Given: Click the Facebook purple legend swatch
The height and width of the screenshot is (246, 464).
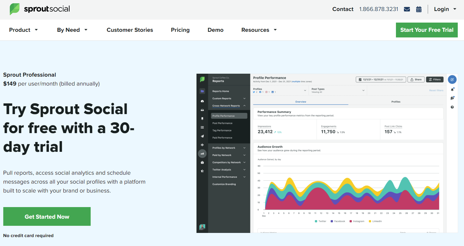Looking at the screenshot, I should (x=332, y=221).
